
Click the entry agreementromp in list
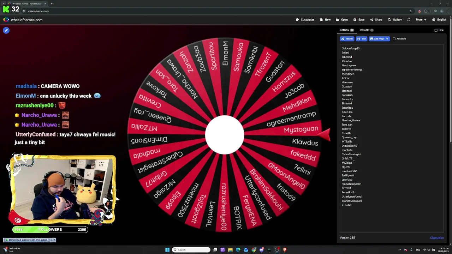pos(352,69)
